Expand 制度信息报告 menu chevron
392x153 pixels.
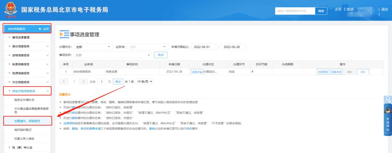tap(48, 64)
